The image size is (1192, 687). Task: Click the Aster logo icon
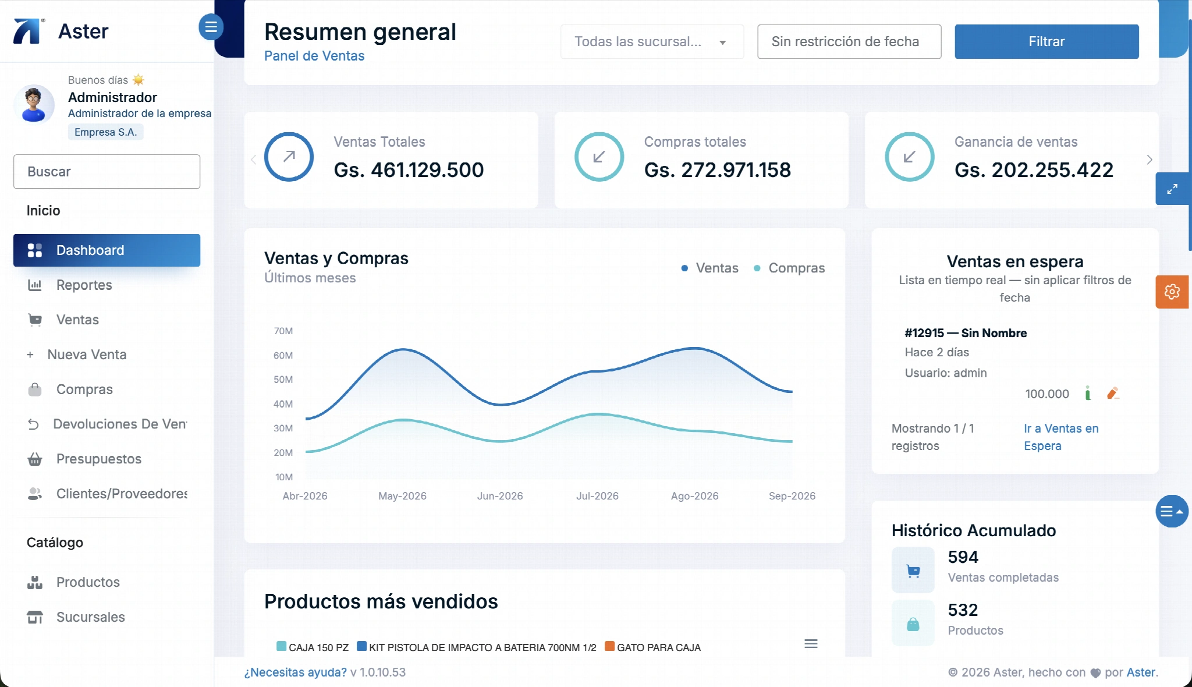29,31
